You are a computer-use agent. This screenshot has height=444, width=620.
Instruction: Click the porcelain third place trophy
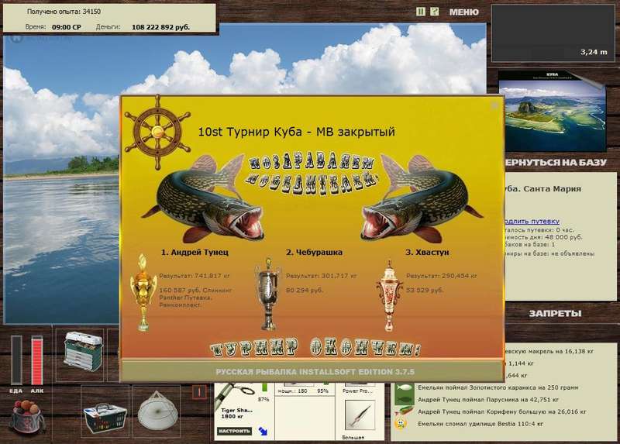[390, 296]
